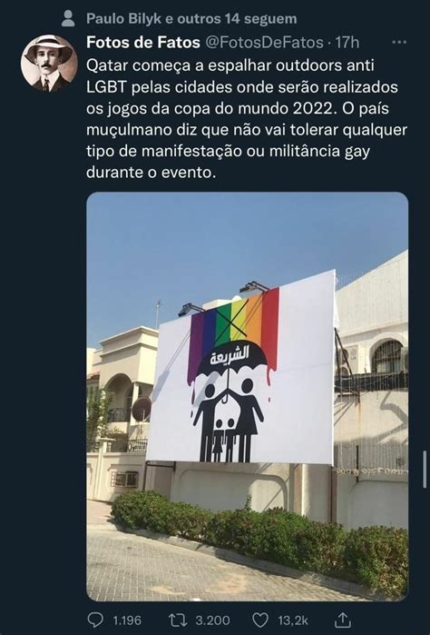430x635 pixels.
Task: Open the 17h tweet timestamp
Action: tap(347, 42)
